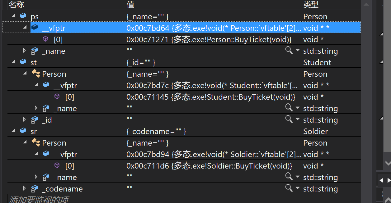Open visualizer dropdown arrow for st's _name

tap(297, 108)
